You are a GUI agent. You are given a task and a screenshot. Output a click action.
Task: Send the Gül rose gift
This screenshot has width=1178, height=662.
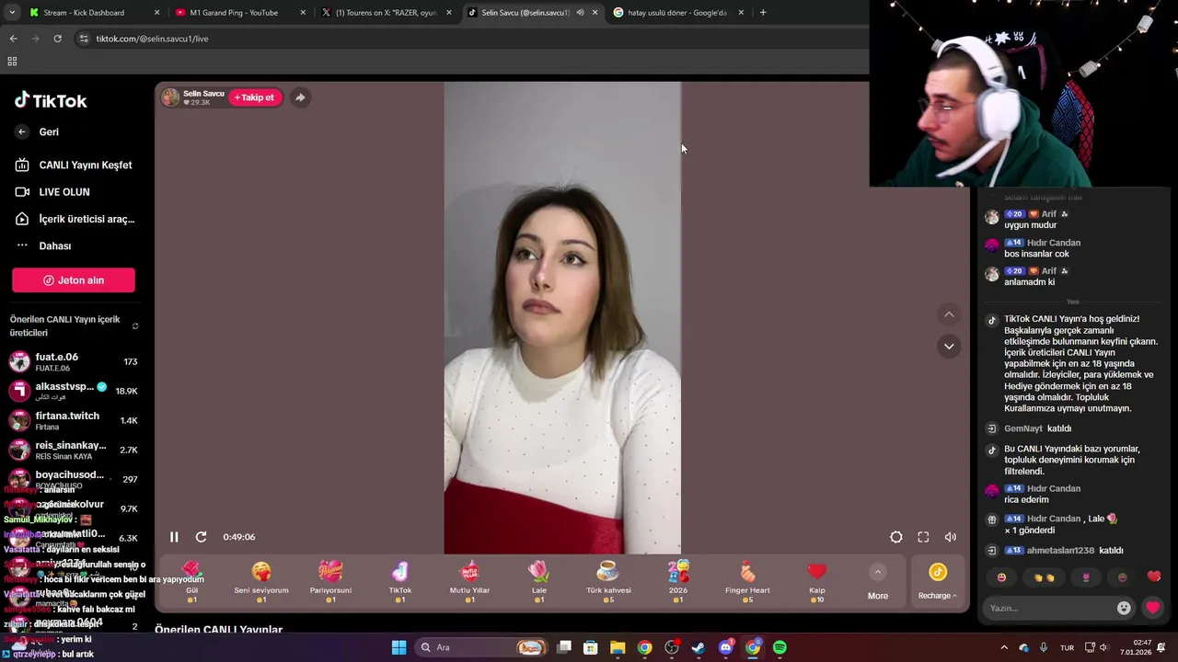[191, 581]
